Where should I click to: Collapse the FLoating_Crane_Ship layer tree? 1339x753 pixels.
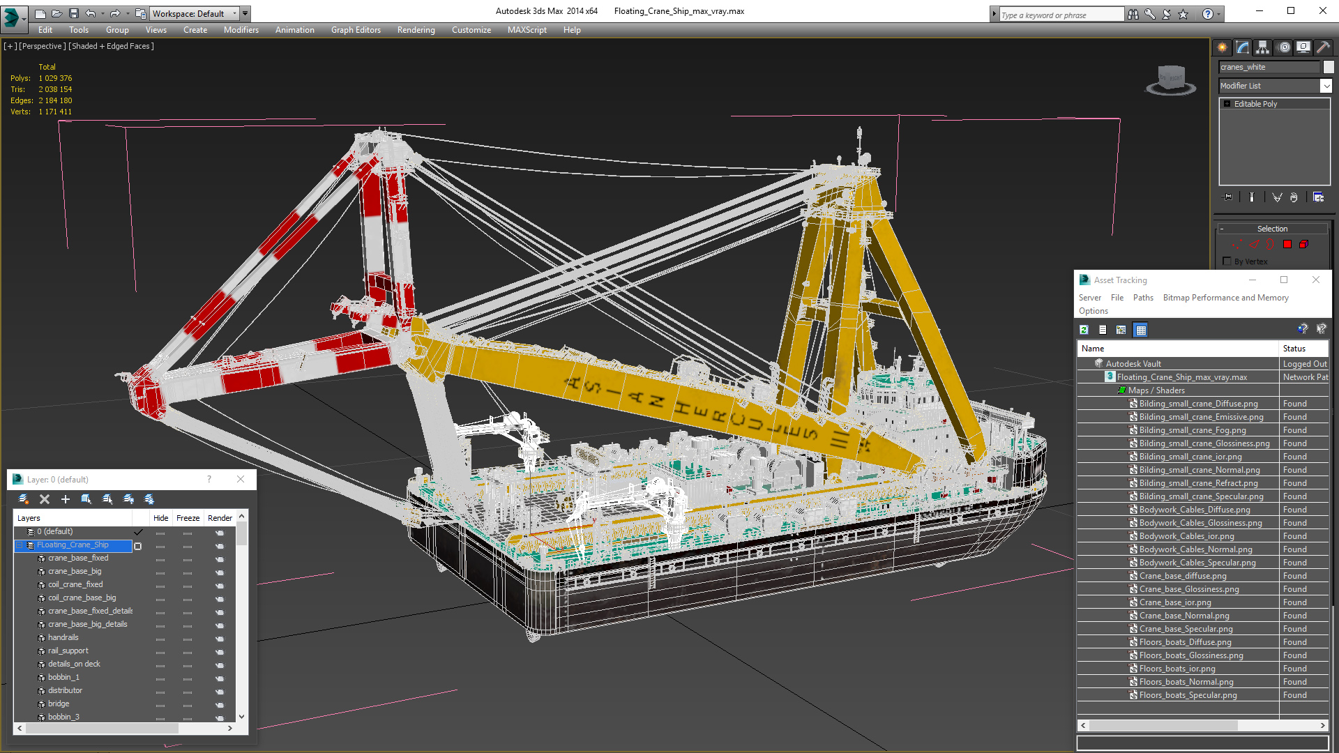coord(20,545)
